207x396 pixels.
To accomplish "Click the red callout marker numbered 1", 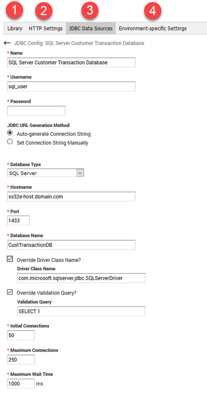I will pos(15,11).
